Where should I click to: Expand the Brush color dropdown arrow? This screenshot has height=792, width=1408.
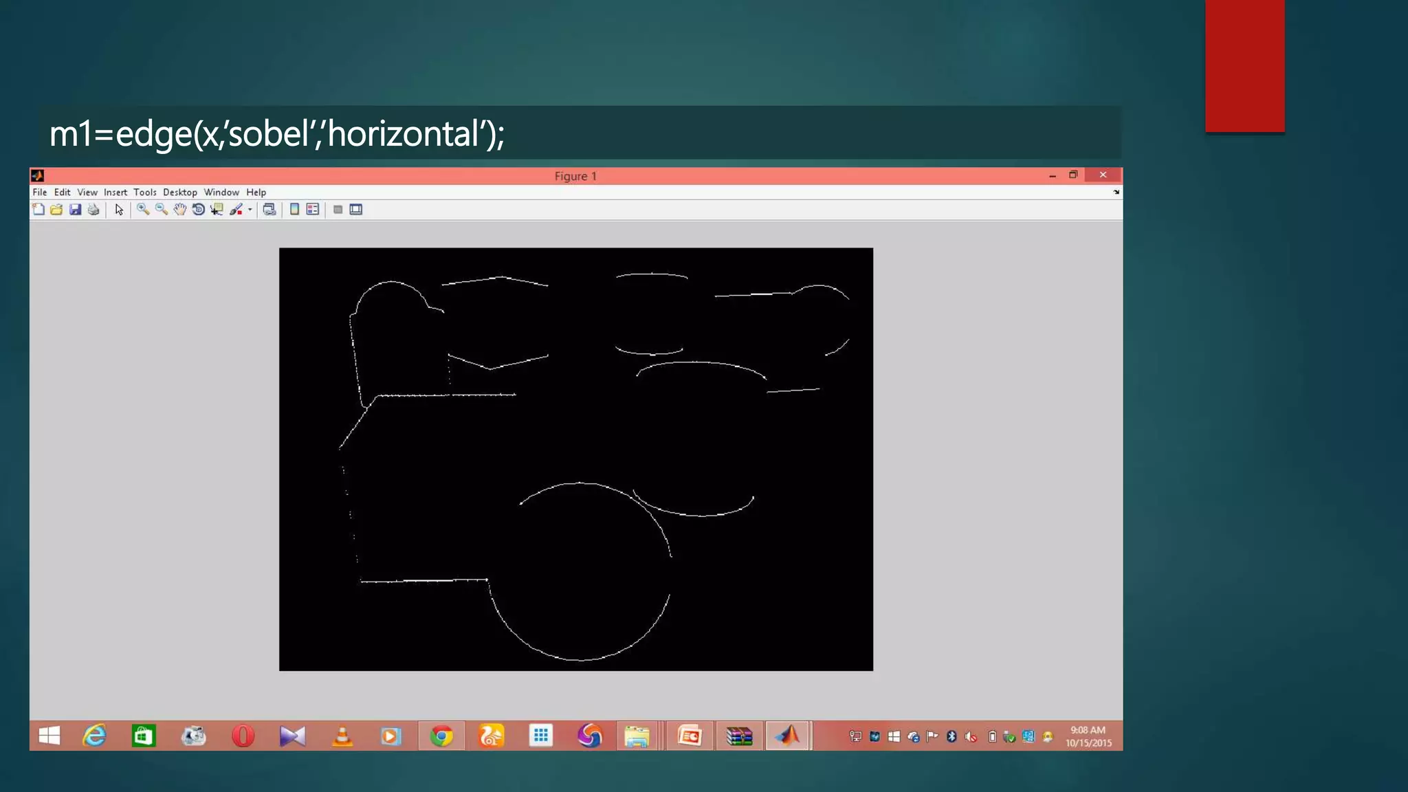[250, 210]
